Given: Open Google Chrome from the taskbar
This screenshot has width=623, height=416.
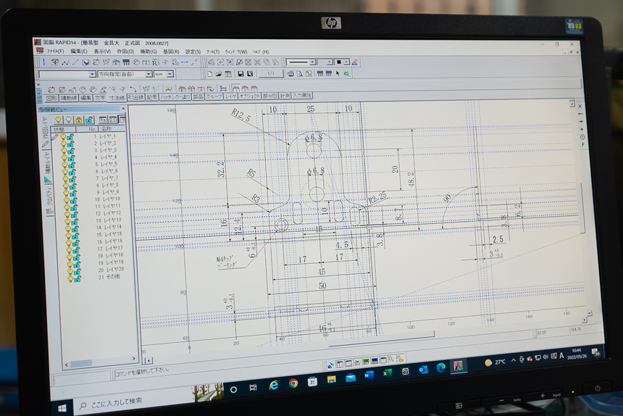Looking at the screenshot, I should 293,383.
